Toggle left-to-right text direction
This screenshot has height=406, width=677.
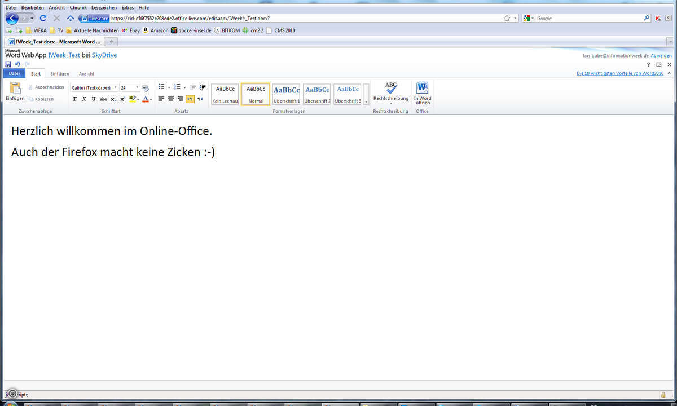[190, 99]
